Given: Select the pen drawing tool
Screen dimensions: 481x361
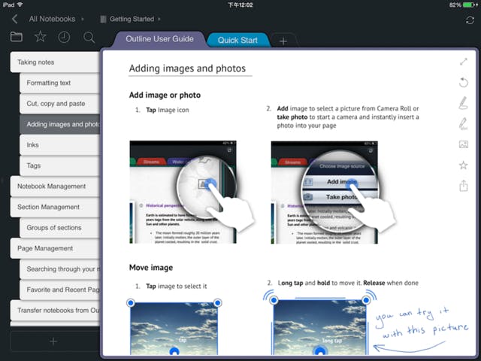Looking at the screenshot, I should tap(464, 103).
